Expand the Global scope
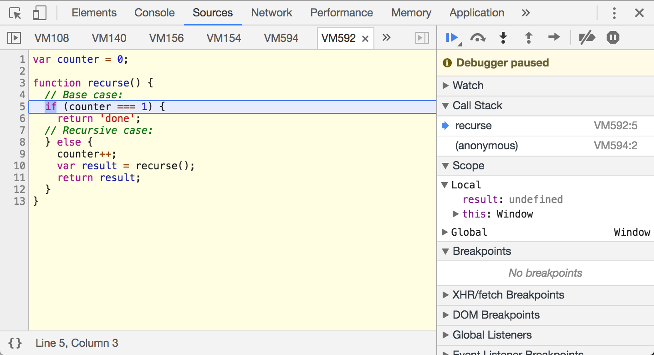 point(445,232)
